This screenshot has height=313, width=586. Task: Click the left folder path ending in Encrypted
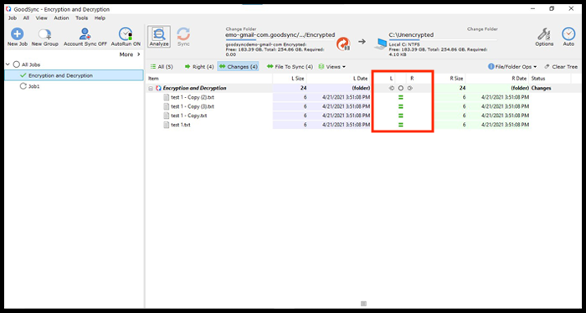[280, 35]
